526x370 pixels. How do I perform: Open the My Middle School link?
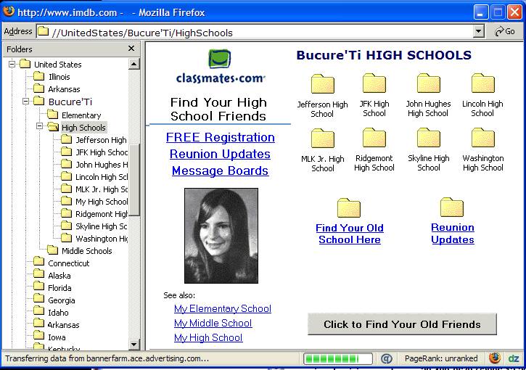(x=213, y=323)
